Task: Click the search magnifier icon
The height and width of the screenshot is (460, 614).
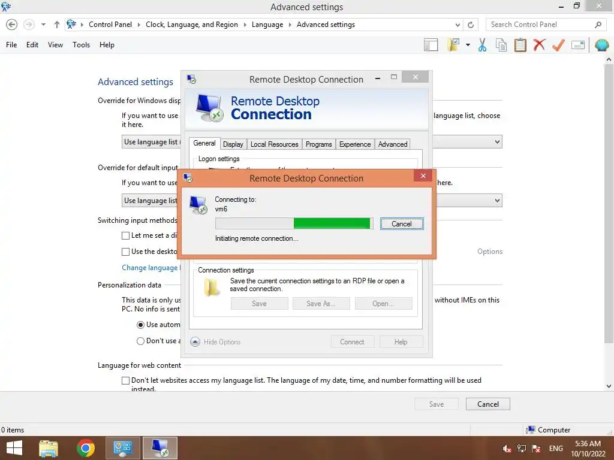Action: click(x=598, y=25)
